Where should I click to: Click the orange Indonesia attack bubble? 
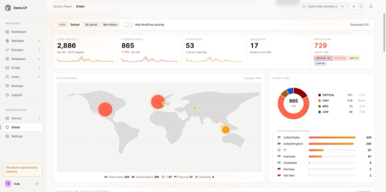226,129
